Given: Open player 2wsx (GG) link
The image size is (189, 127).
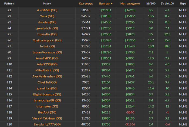Looking at the screenshot, I should (49, 16).
